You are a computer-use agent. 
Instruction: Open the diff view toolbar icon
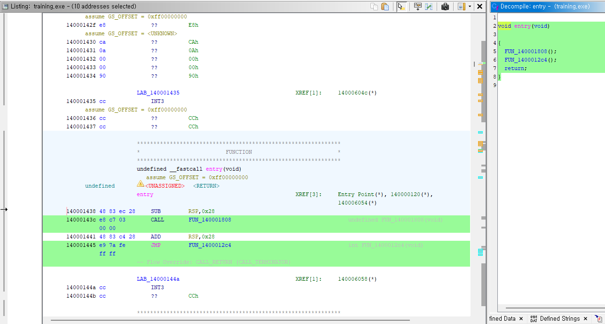point(429,6)
